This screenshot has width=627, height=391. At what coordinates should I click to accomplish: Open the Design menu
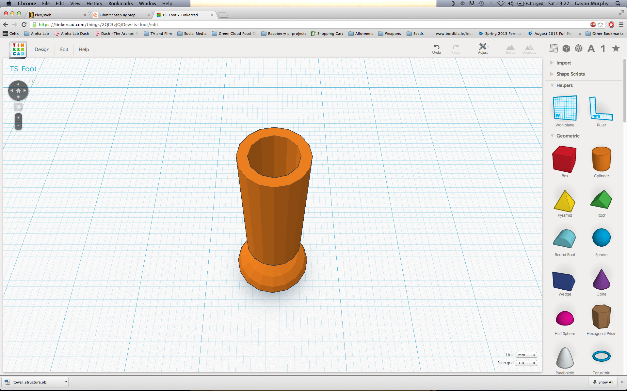tap(42, 50)
